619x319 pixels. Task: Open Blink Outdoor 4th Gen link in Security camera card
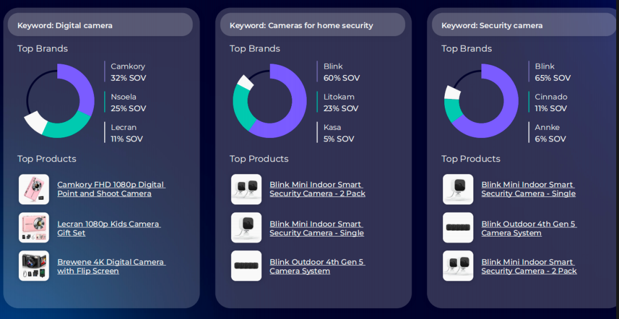coord(529,229)
